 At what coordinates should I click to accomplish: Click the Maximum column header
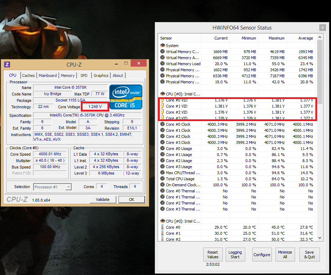point(273,38)
